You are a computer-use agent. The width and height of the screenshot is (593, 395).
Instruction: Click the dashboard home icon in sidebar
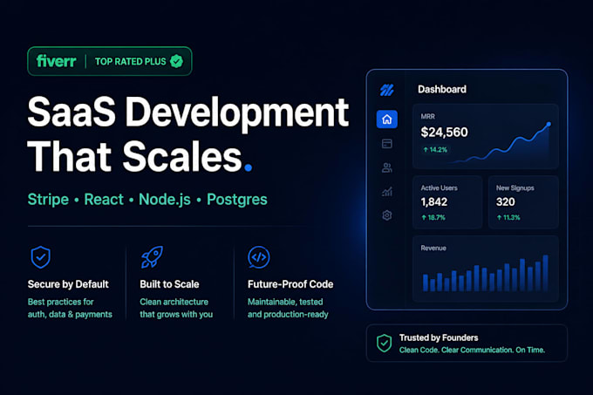[x=387, y=119]
